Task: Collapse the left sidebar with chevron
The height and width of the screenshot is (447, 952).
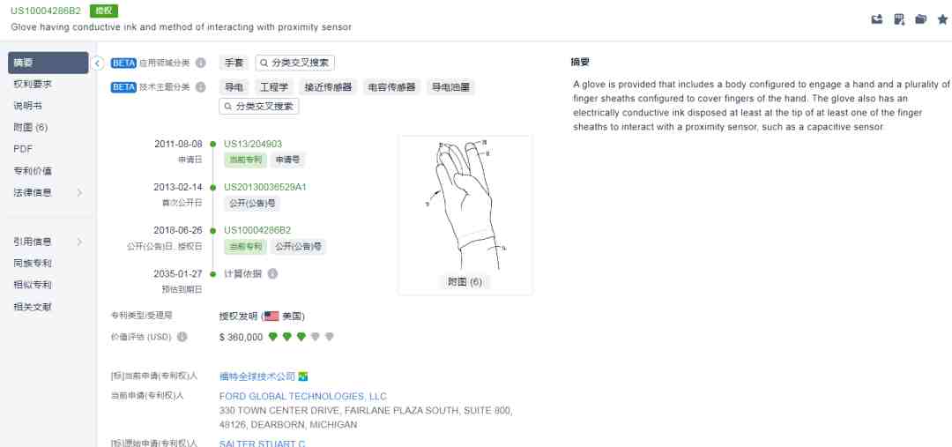Action: [x=97, y=63]
